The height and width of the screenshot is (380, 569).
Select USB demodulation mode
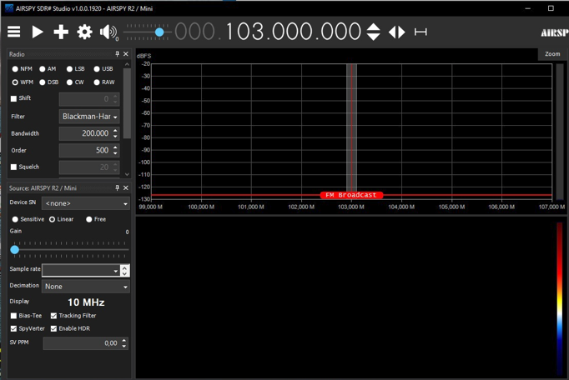pos(103,69)
